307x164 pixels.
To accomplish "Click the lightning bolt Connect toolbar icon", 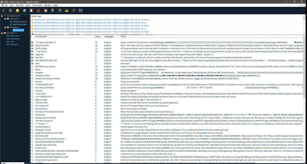I will 3,10.
